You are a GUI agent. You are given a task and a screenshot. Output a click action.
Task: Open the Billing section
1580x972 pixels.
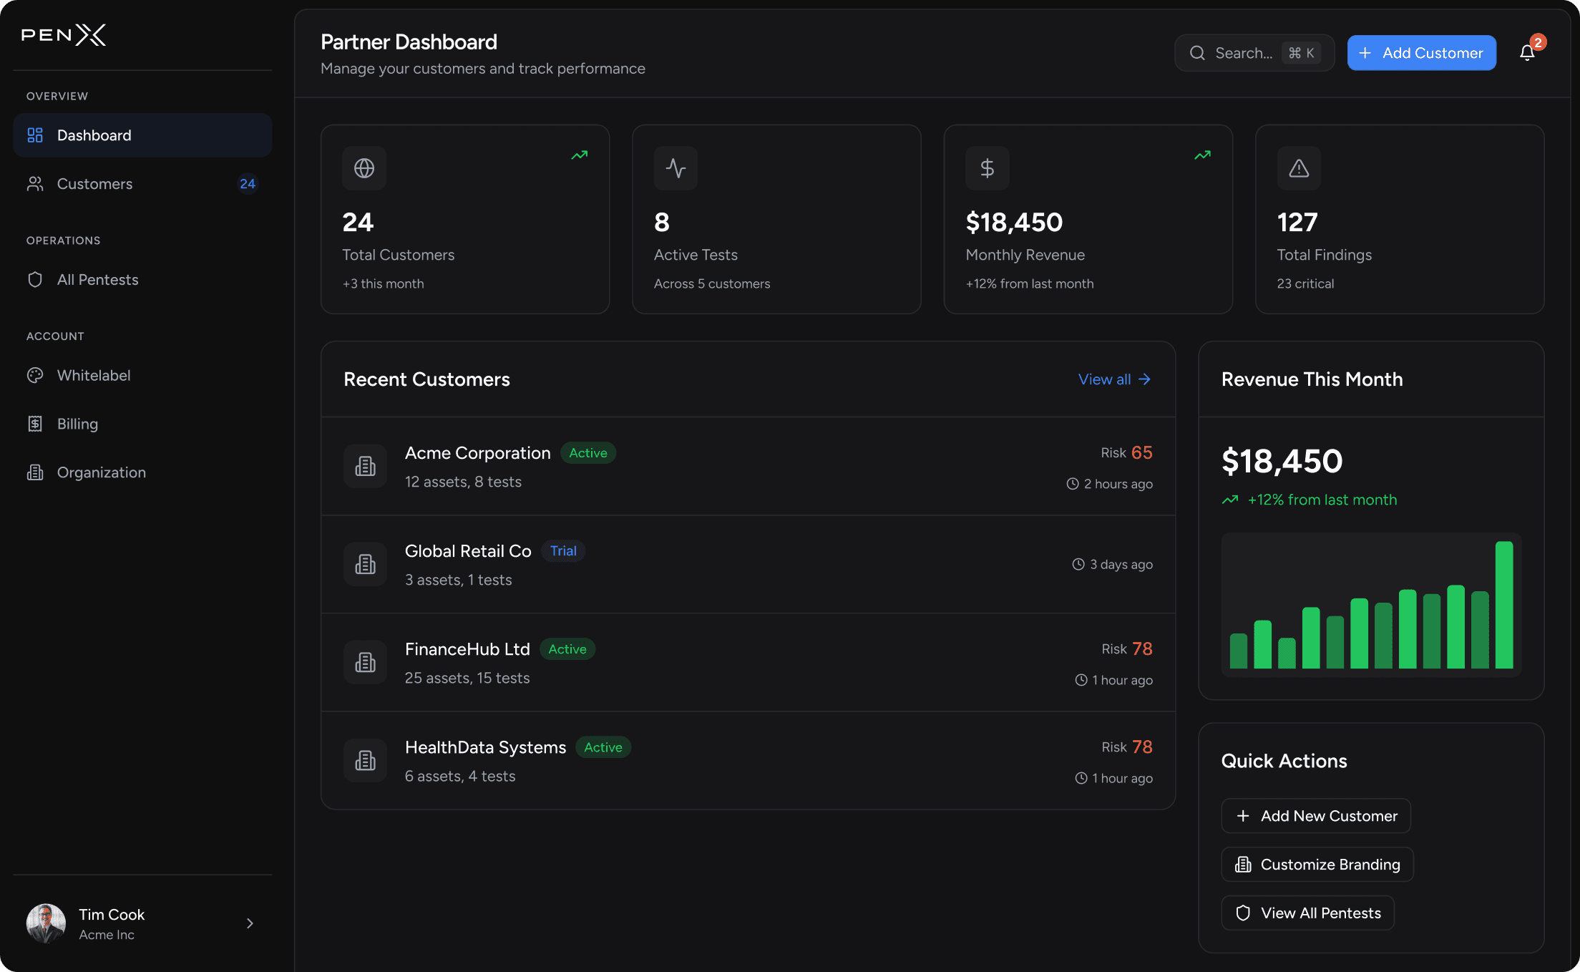77,424
